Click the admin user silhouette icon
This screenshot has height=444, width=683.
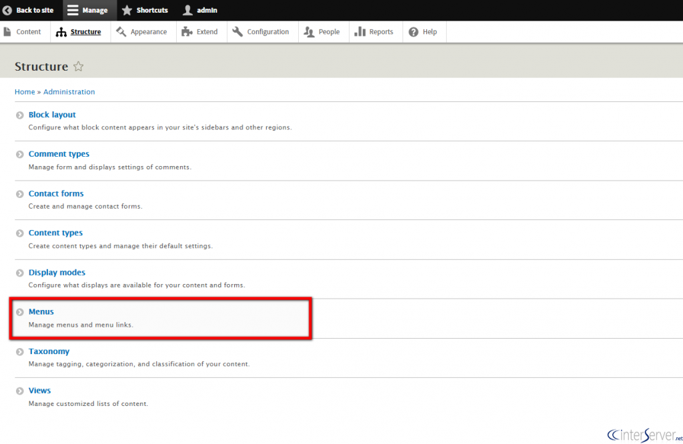point(187,10)
